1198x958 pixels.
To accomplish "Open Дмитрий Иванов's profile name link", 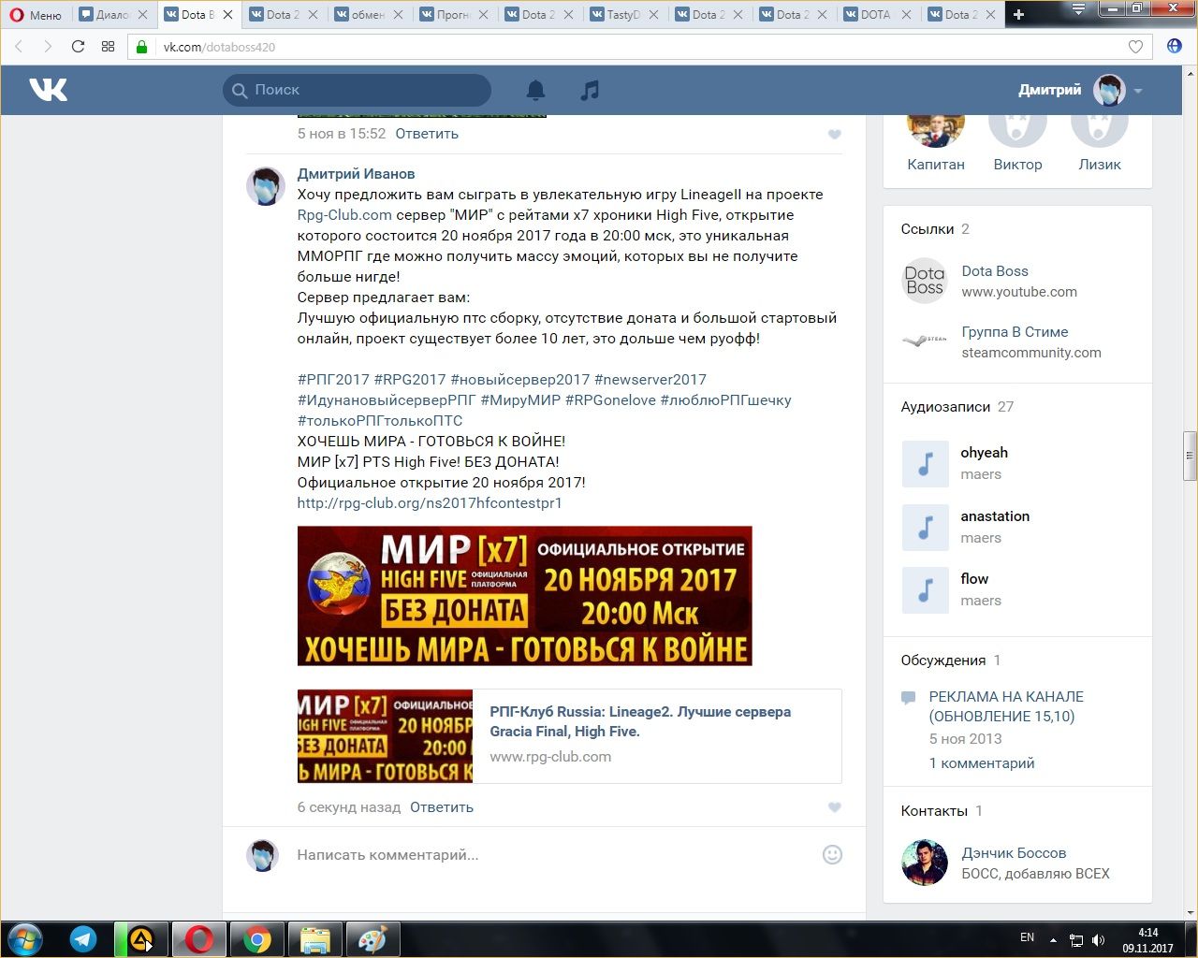I will pos(356,174).
